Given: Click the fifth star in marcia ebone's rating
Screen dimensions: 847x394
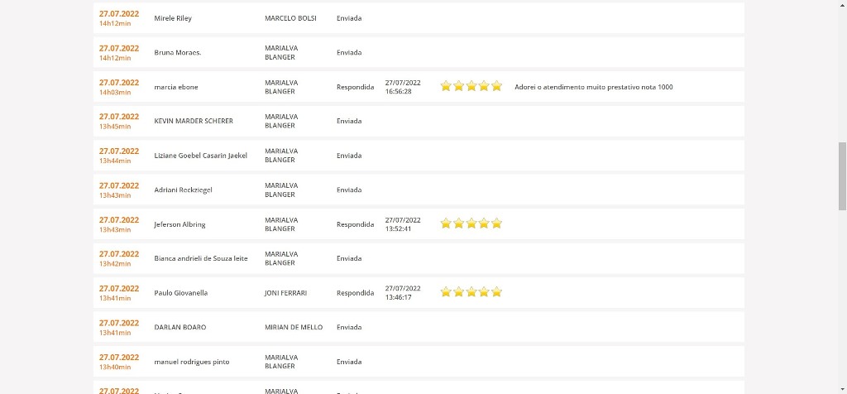Looking at the screenshot, I should click(x=496, y=86).
